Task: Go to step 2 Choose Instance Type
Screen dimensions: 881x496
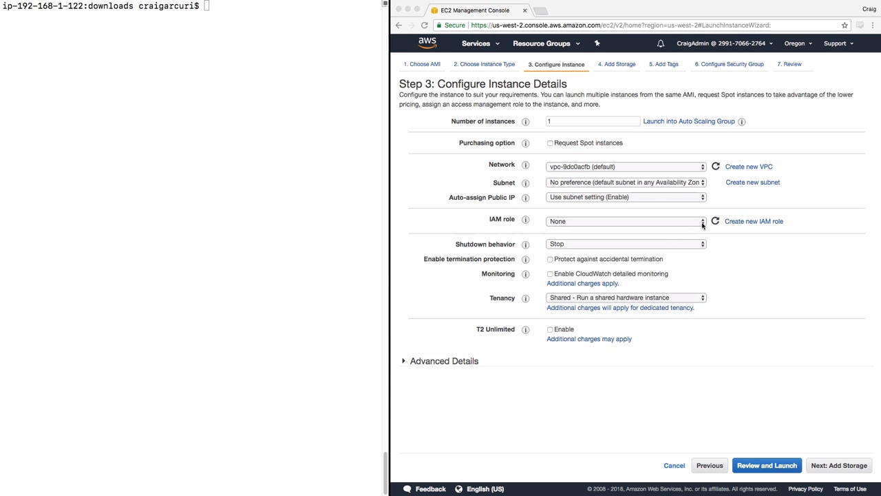Action: pyautogui.click(x=484, y=64)
